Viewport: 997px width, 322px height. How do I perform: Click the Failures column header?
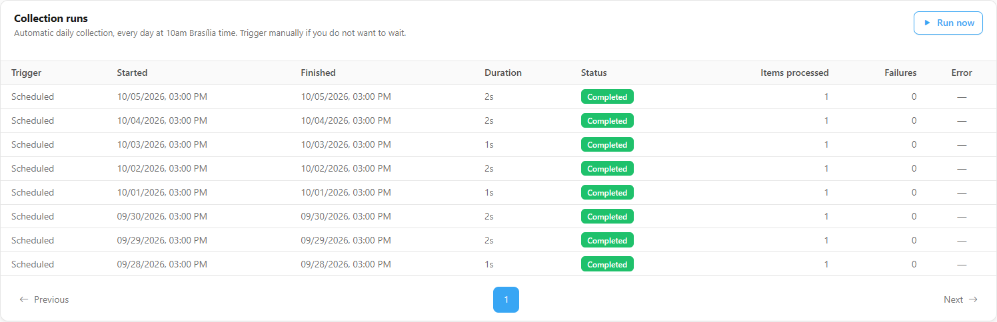point(900,73)
